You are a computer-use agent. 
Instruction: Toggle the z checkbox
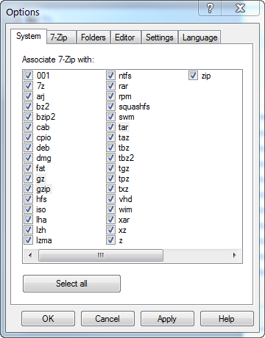click(110, 240)
